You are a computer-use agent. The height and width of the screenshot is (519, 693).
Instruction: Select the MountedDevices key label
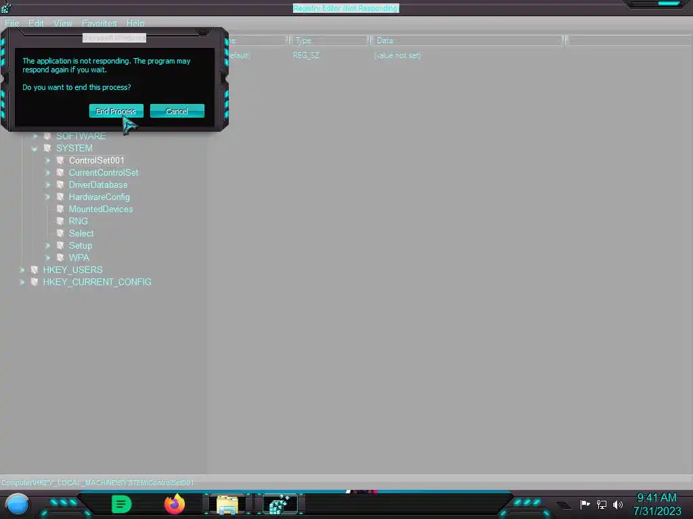pos(101,209)
